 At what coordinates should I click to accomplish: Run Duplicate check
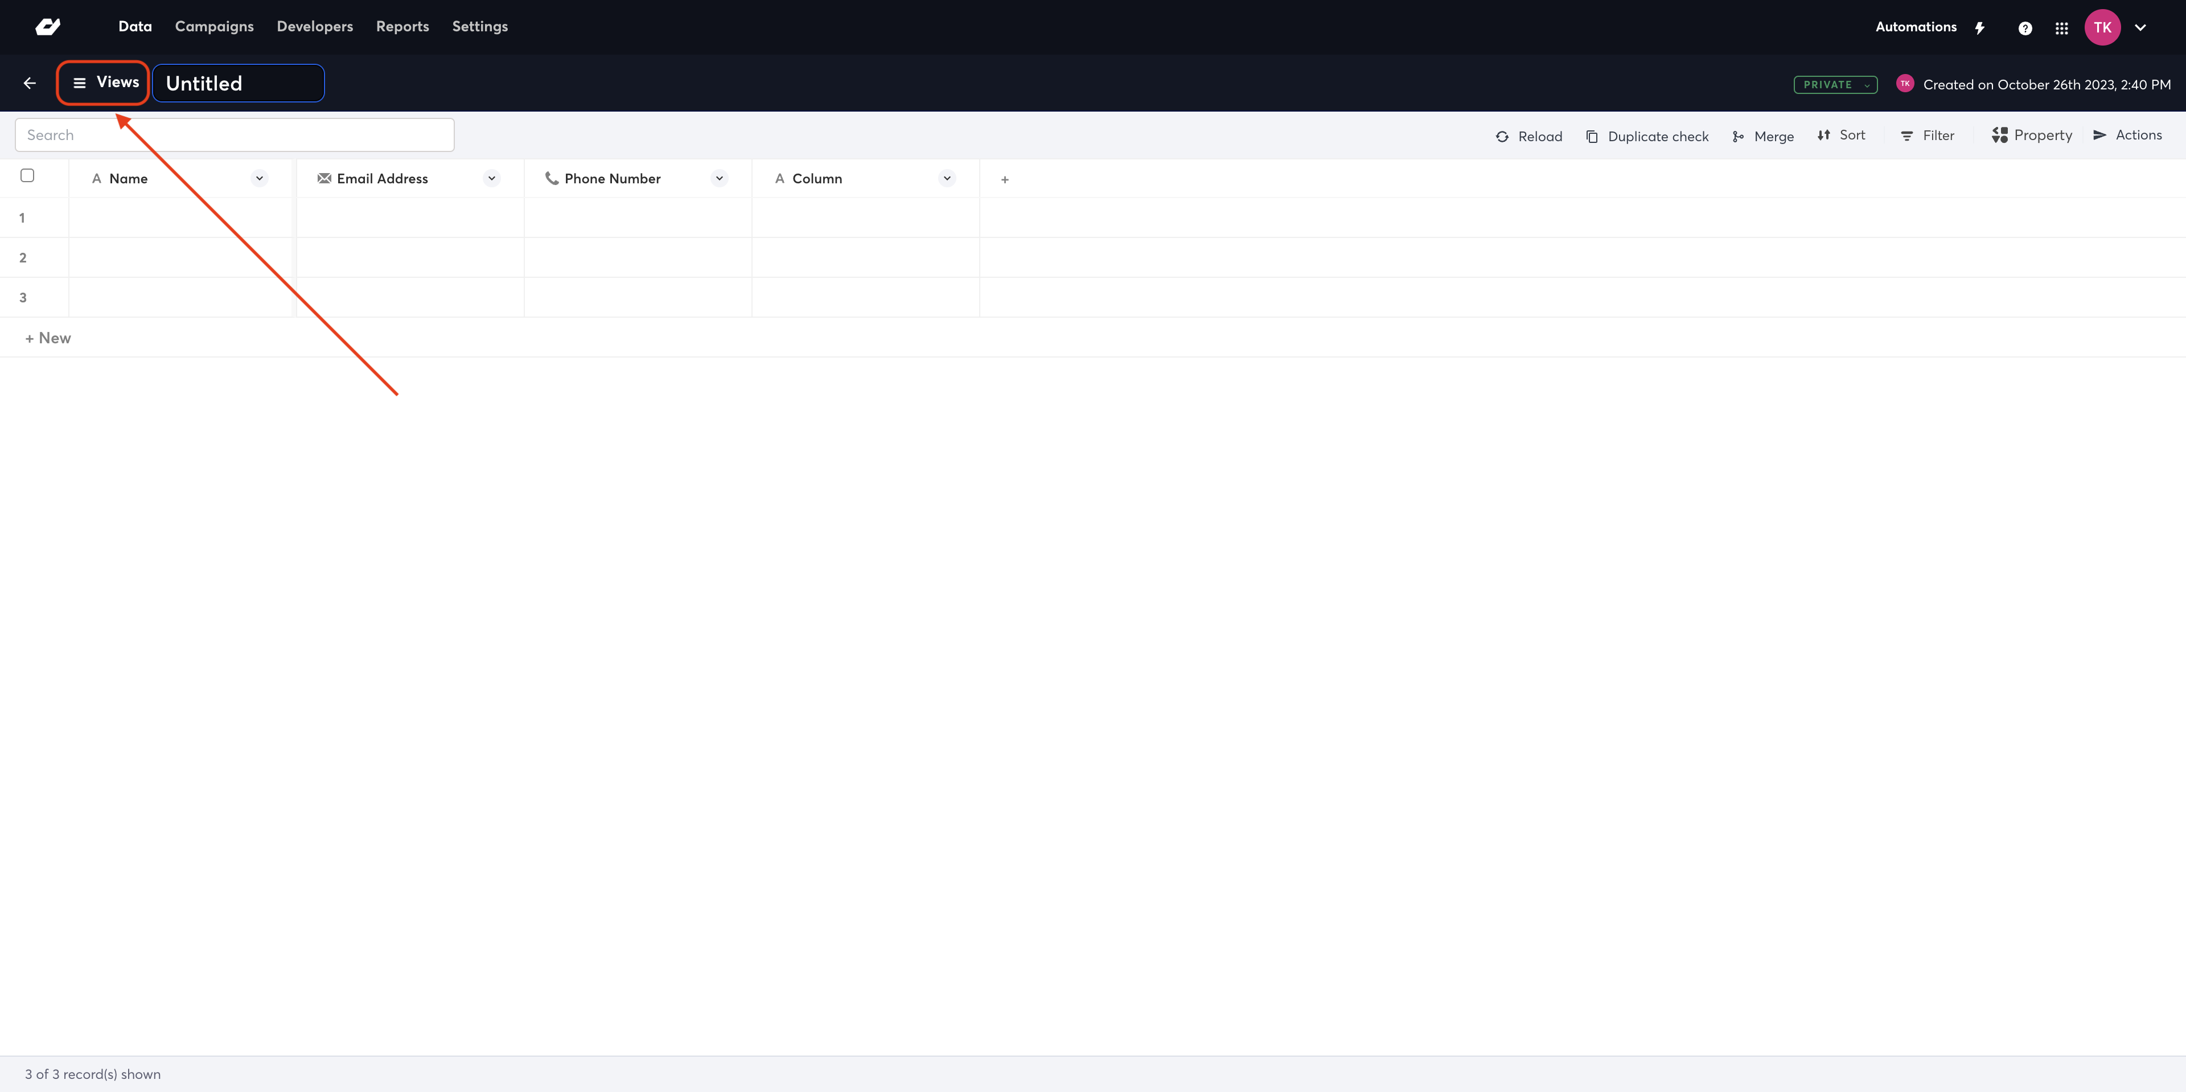coord(1646,137)
